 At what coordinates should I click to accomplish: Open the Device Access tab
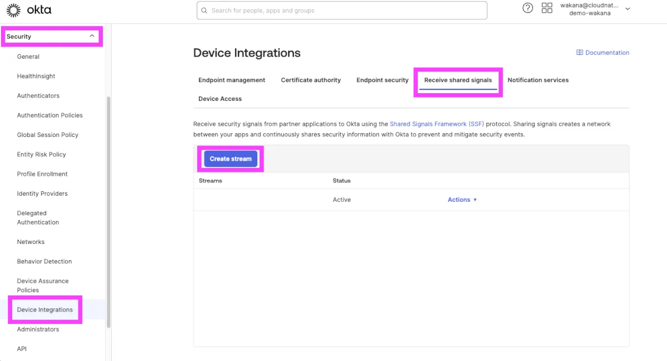point(220,99)
